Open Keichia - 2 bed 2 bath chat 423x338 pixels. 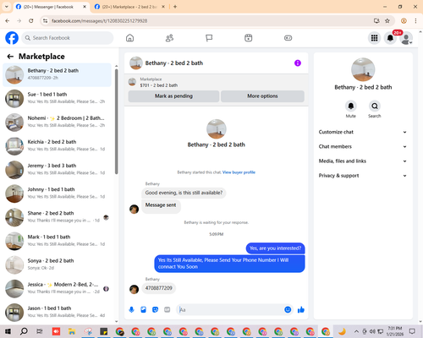tap(57, 146)
